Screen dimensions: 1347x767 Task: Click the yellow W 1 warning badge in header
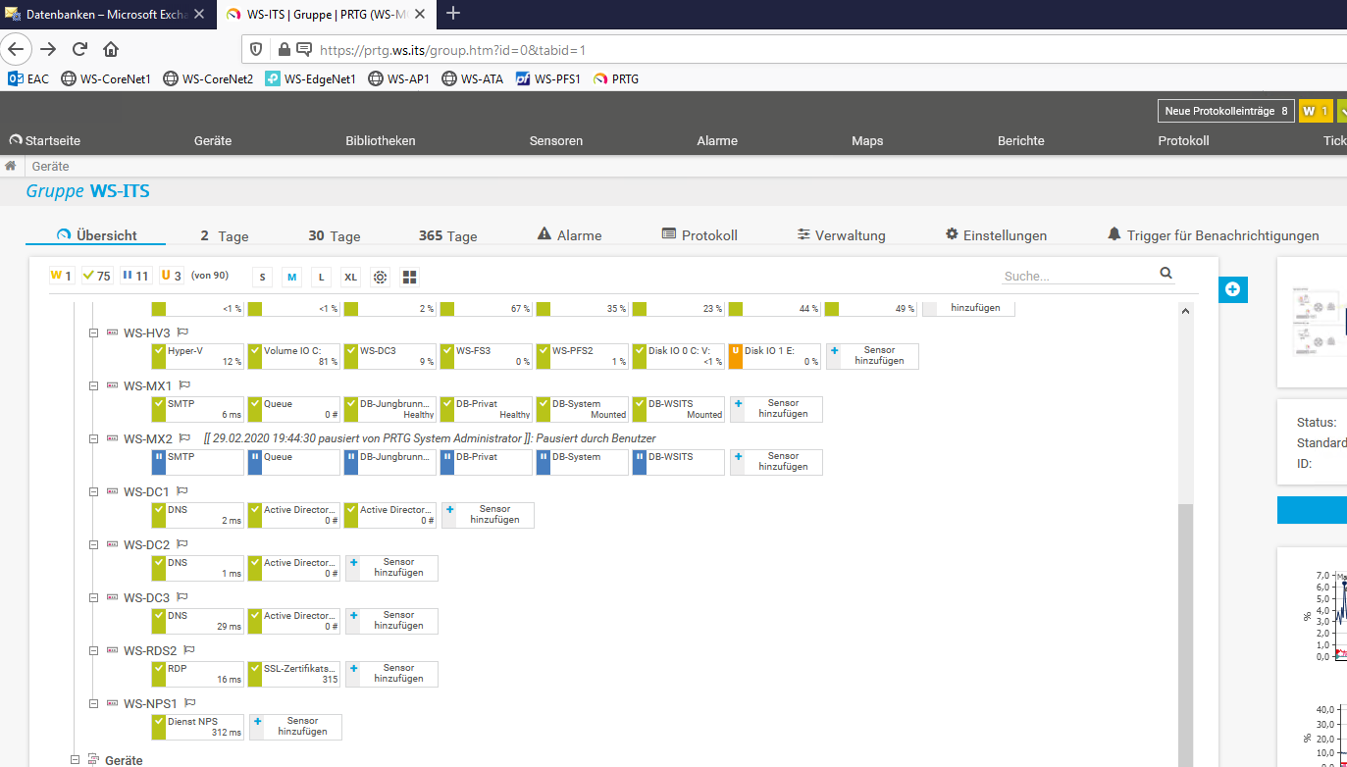(x=1316, y=111)
